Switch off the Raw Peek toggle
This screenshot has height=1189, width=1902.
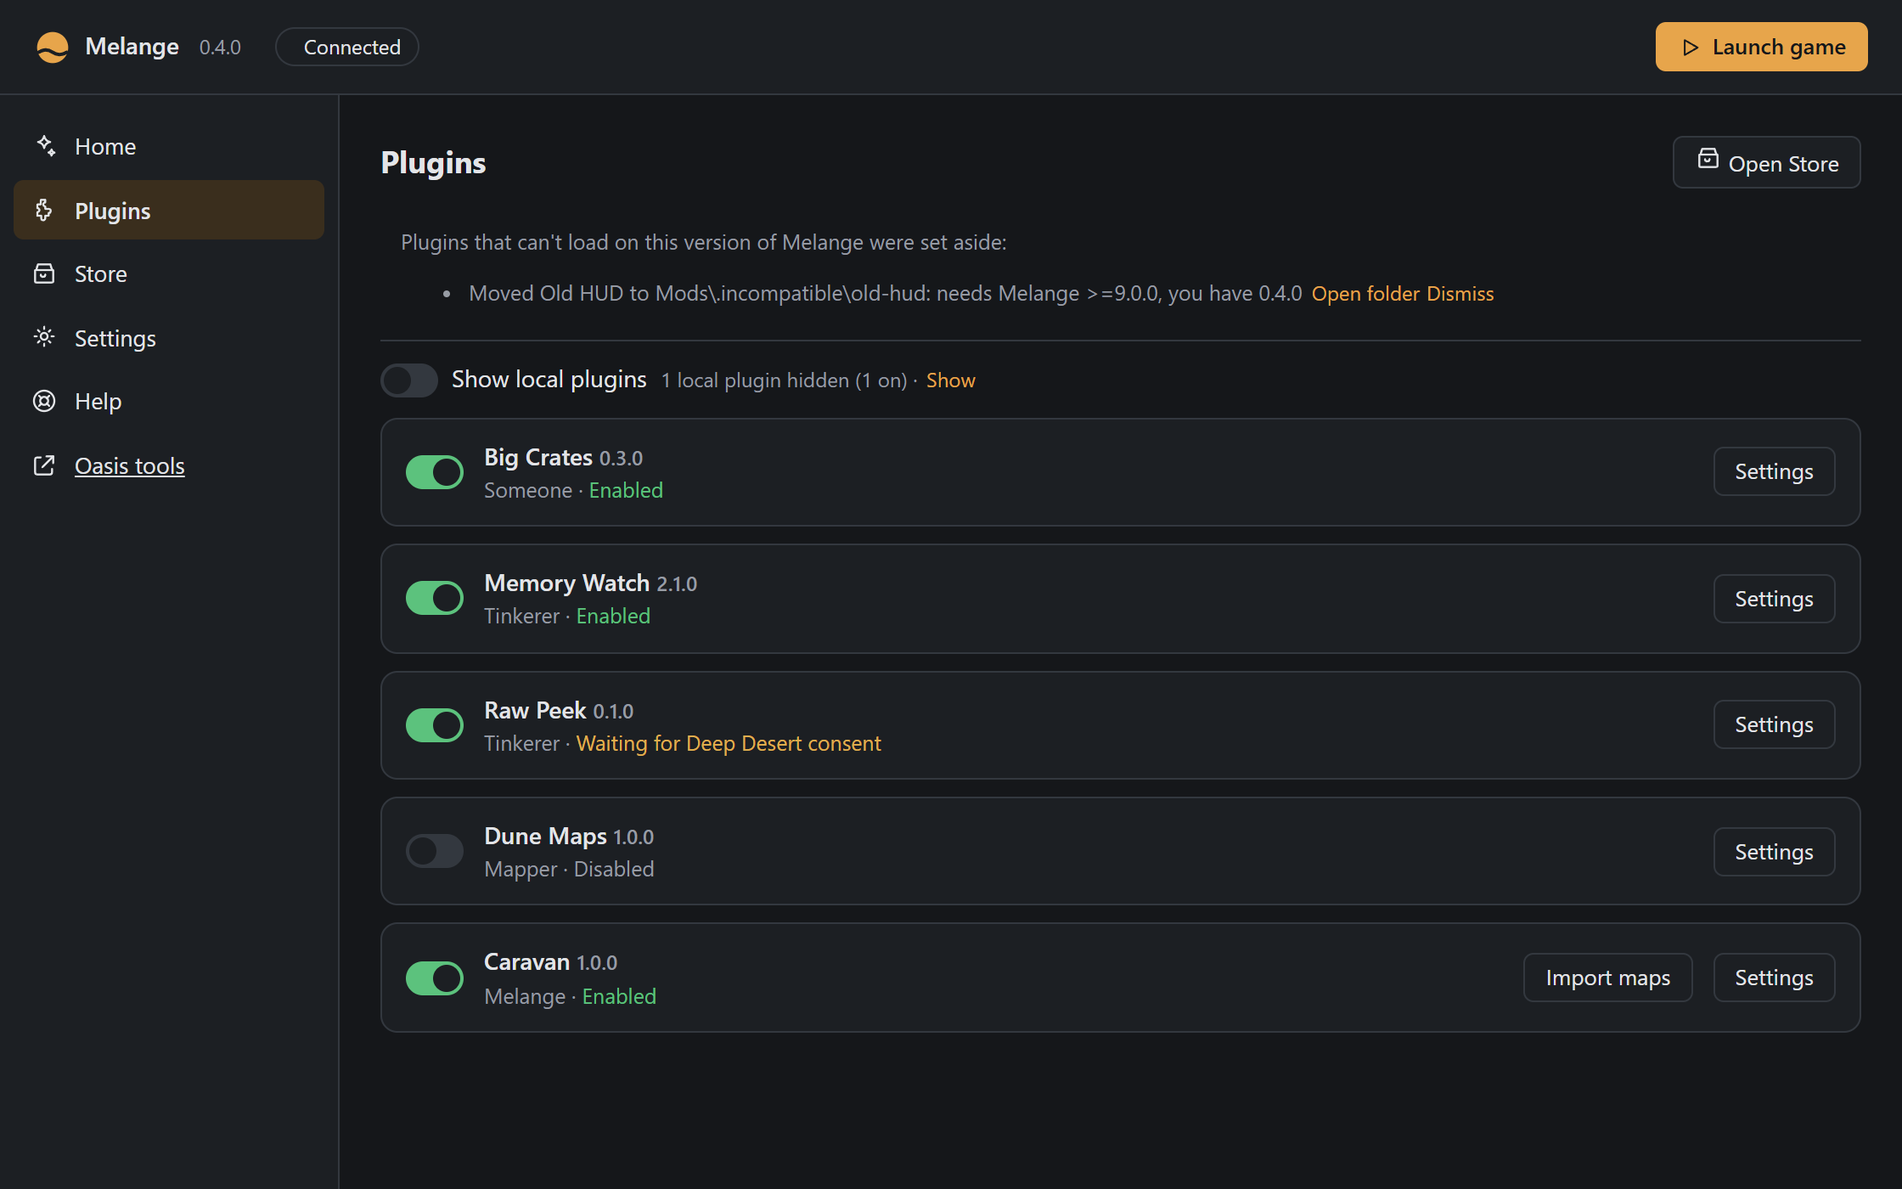tap(435, 725)
